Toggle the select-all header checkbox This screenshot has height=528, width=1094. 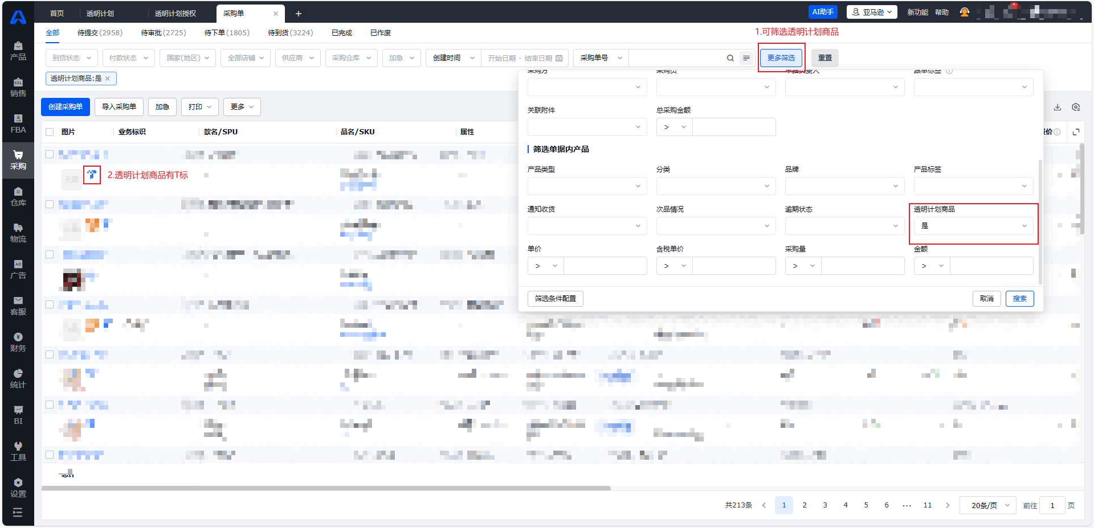(x=50, y=132)
